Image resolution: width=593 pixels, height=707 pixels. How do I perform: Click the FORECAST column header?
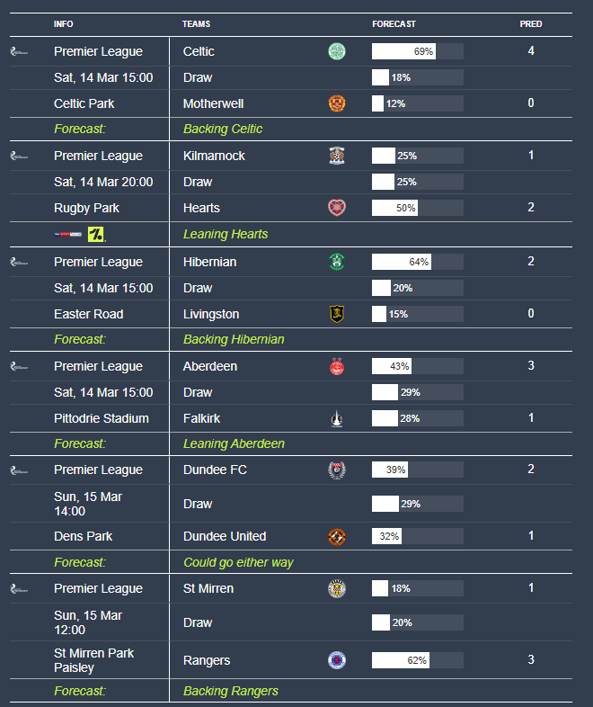394,24
